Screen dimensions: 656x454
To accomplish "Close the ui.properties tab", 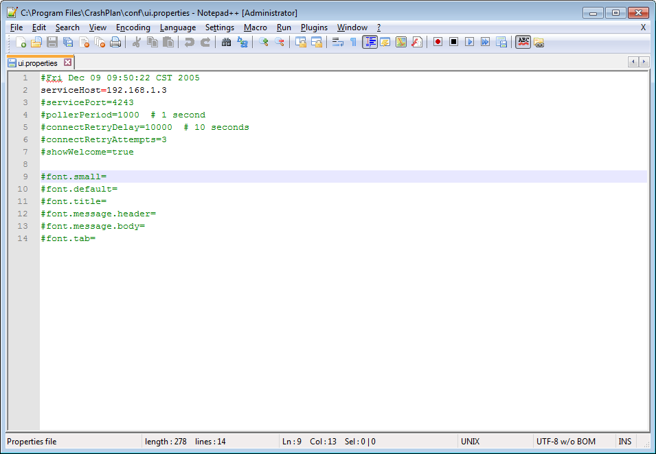I will pos(67,63).
